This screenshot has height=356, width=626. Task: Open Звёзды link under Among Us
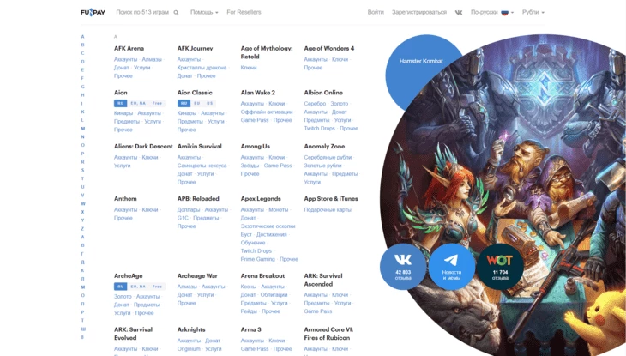point(250,166)
